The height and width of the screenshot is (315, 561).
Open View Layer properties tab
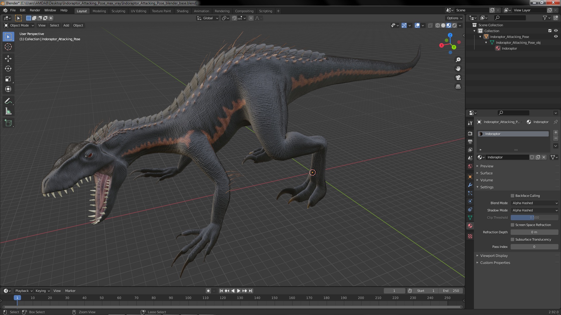point(470,150)
